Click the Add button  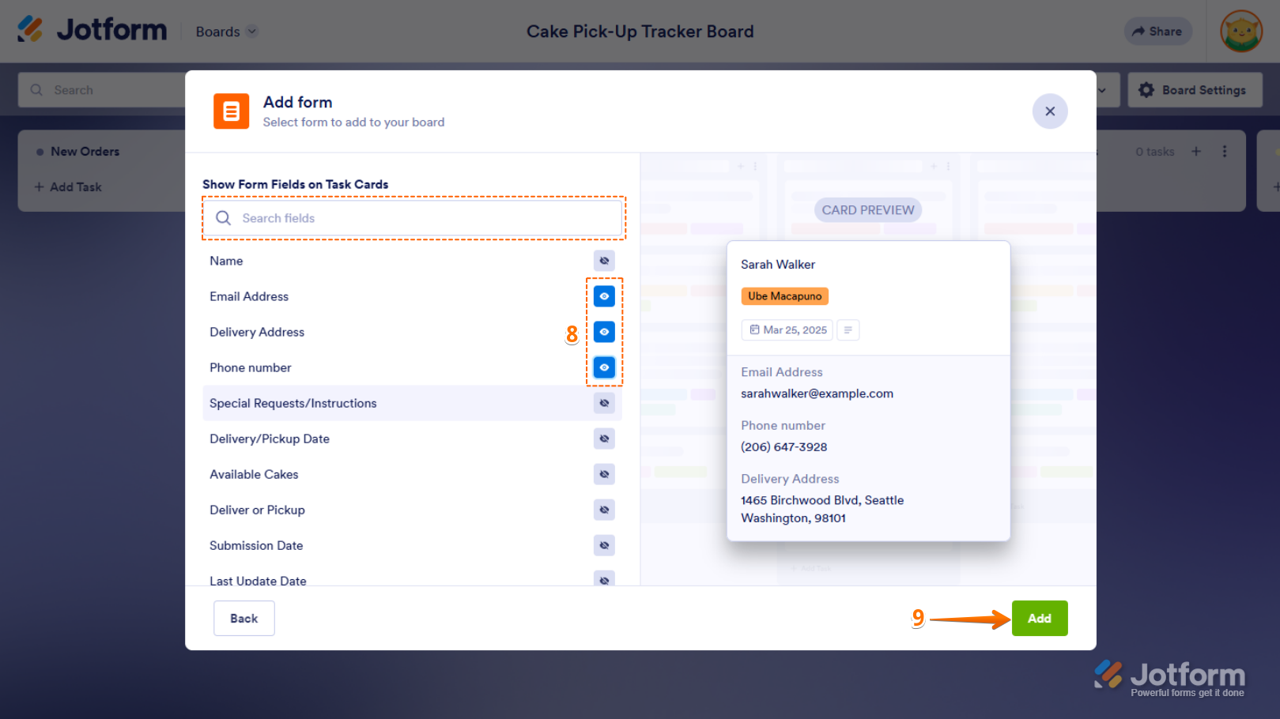[1040, 619]
